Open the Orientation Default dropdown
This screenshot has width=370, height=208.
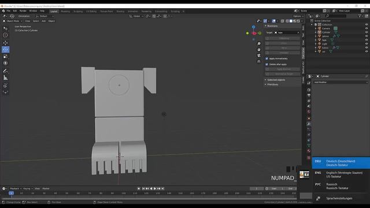(x=45, y=16)
